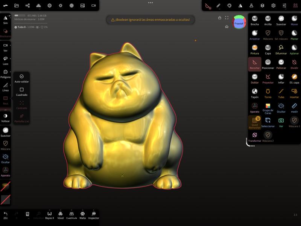The image size is (301, 226).
Task: Reset the view with home icon
Action: pos(227,26)
